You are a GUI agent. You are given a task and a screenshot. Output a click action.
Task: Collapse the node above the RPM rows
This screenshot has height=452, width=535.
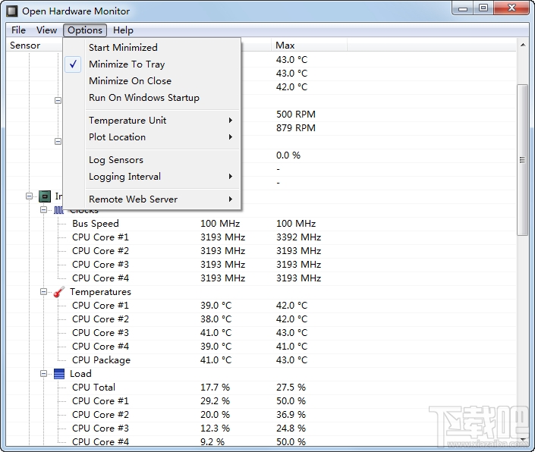pyautogui.click(x=58, y=101)
